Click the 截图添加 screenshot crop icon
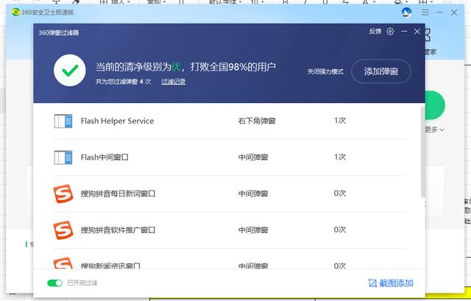This screenshot has width=471, height=301. click(372, 283)
